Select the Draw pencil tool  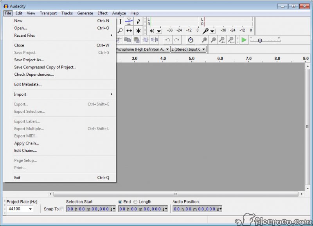coord(139,21)
